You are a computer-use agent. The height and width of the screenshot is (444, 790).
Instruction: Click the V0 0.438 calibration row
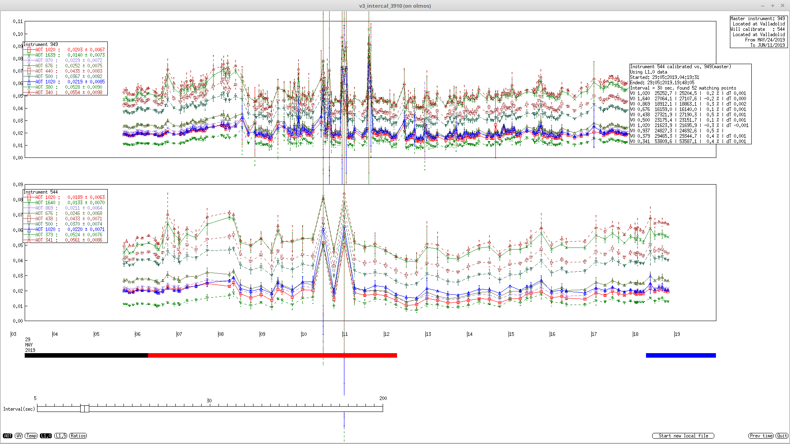point(688,115)
